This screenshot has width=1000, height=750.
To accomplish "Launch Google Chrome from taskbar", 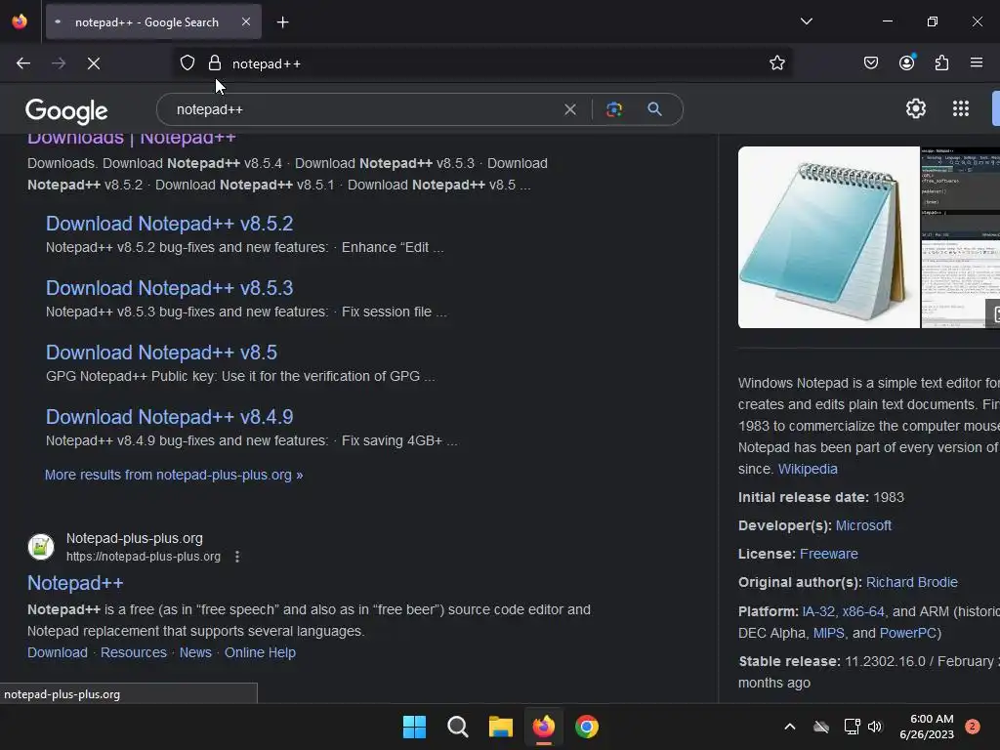I will (x=587, y=727).
